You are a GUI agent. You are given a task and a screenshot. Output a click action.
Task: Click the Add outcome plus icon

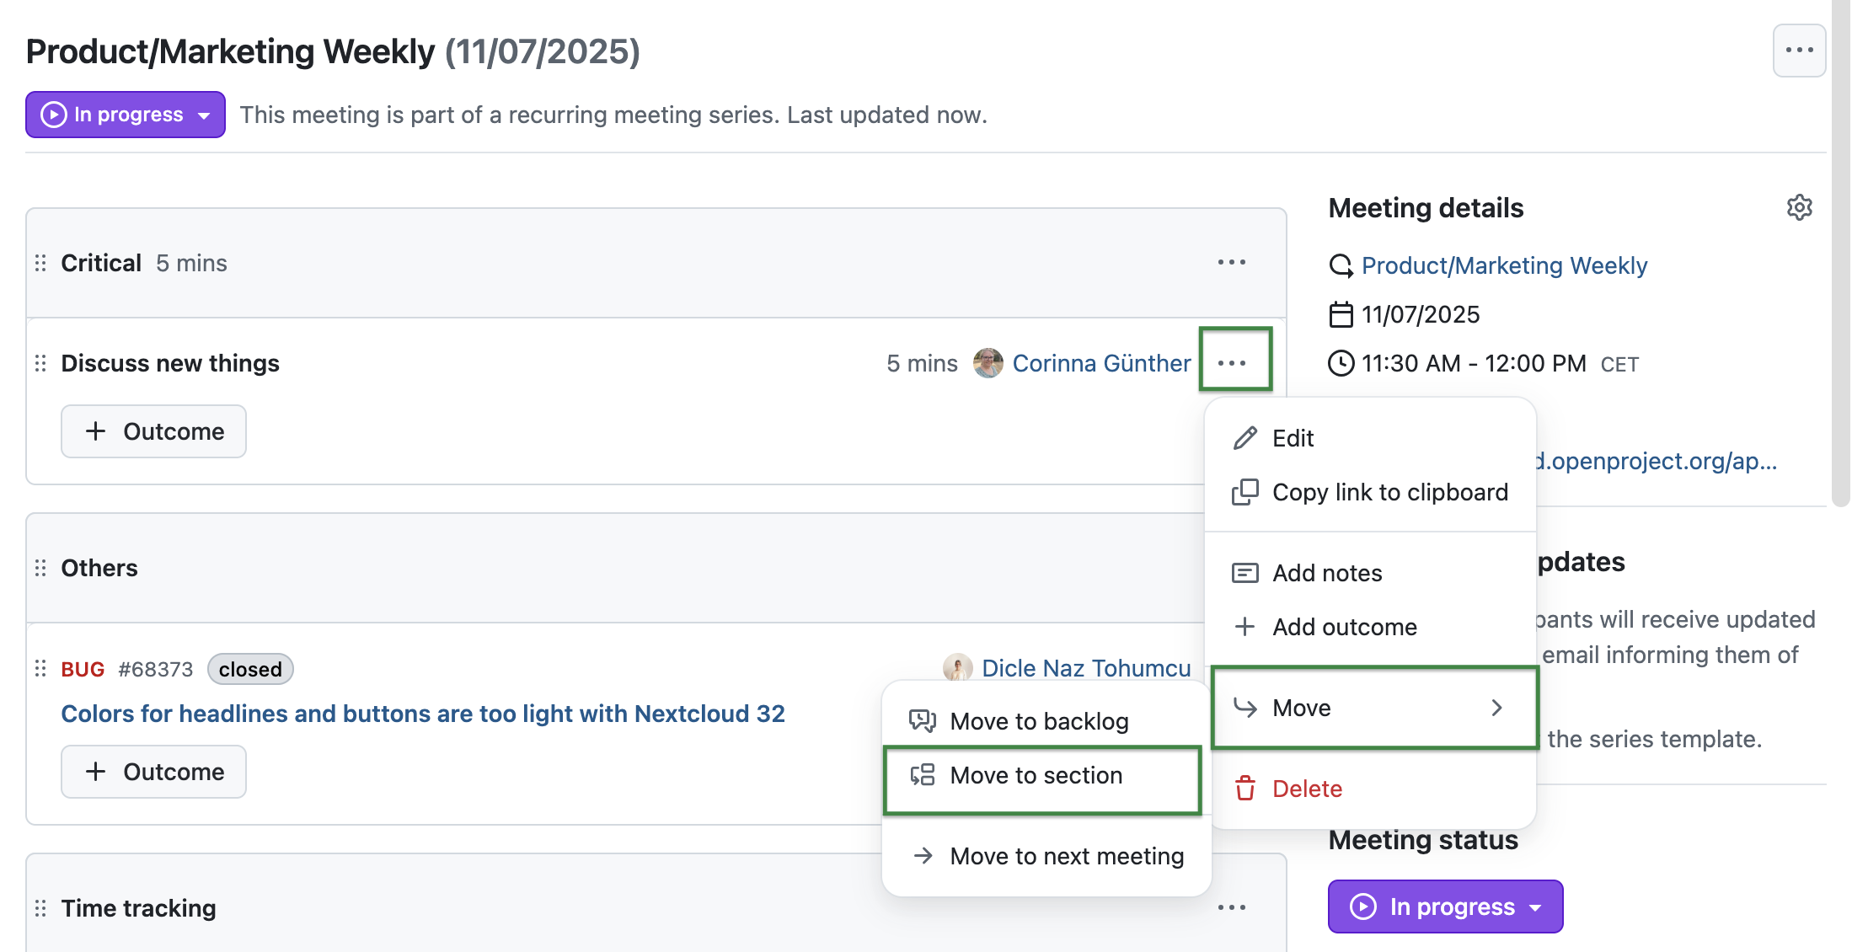click(1244, 627)
